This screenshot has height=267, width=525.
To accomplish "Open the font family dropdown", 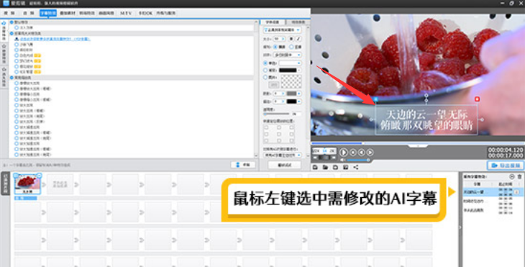I will [282, 30].
